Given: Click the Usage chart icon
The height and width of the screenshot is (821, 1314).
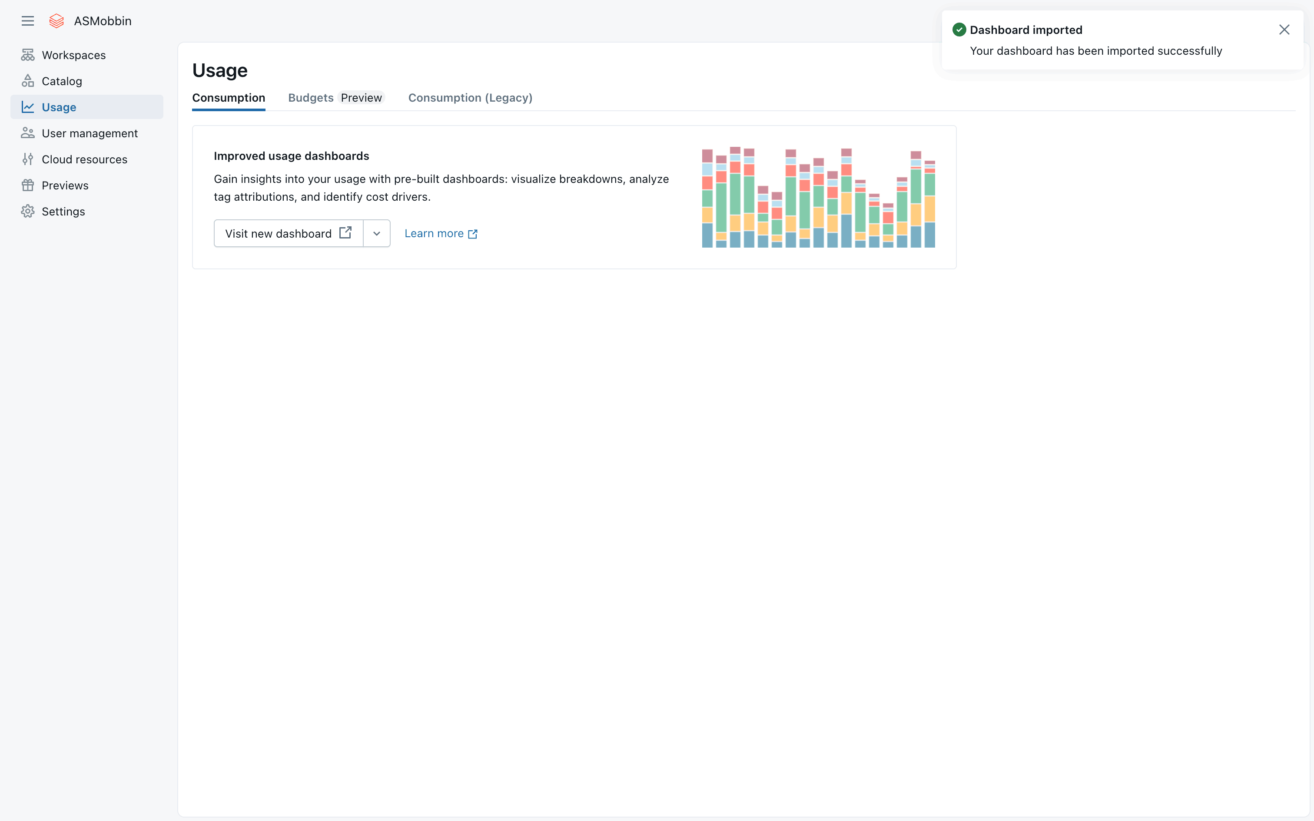Looking at the screenshot, I should point(28,107).
